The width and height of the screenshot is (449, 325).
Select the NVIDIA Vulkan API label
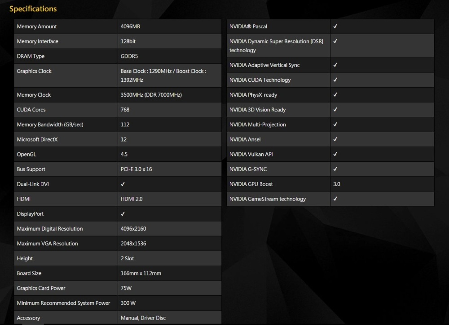point(251,155)
